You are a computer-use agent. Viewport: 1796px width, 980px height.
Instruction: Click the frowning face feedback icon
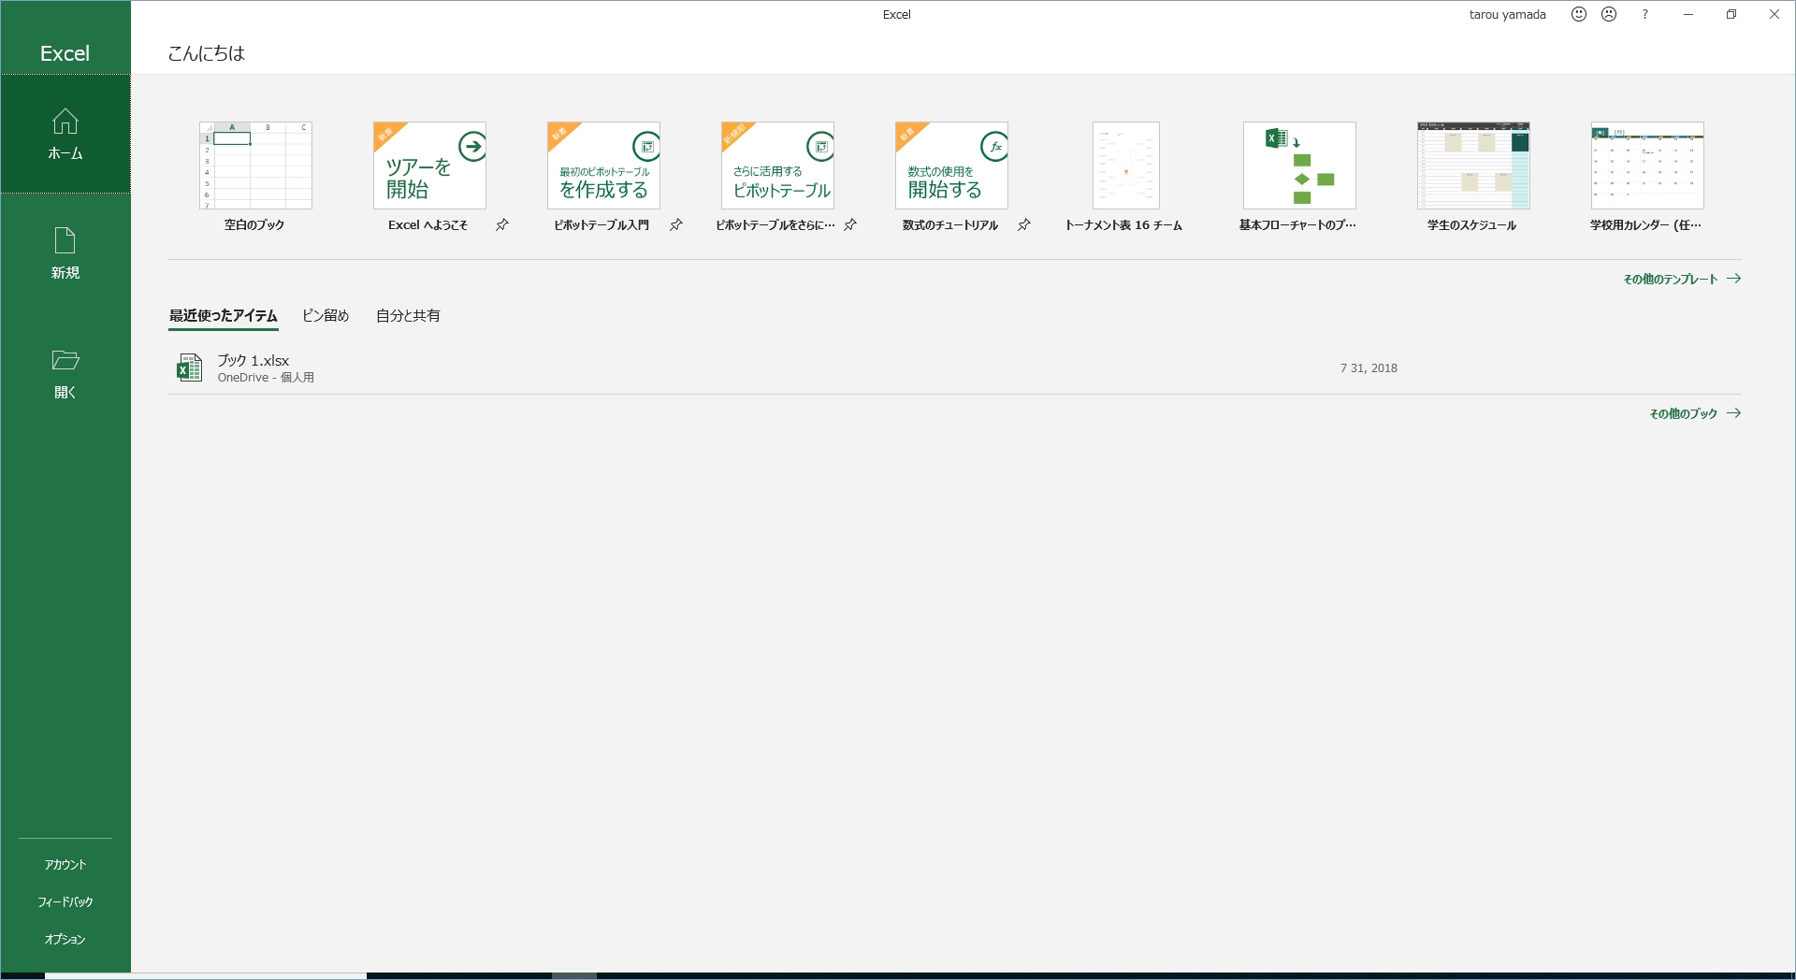pos(1609,14)
